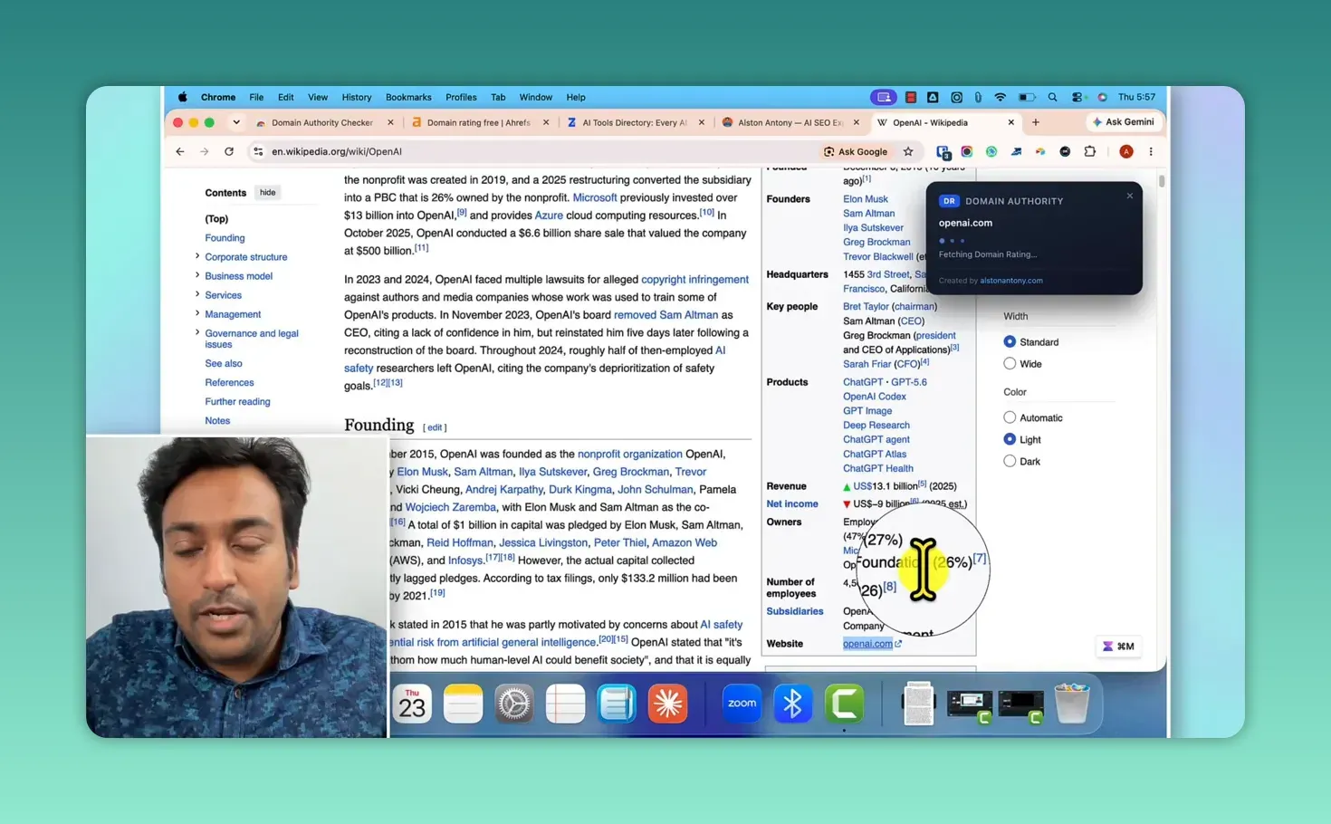
Task: Edit the Founding section
Action: pyautogui.click(x=435, y=427)
